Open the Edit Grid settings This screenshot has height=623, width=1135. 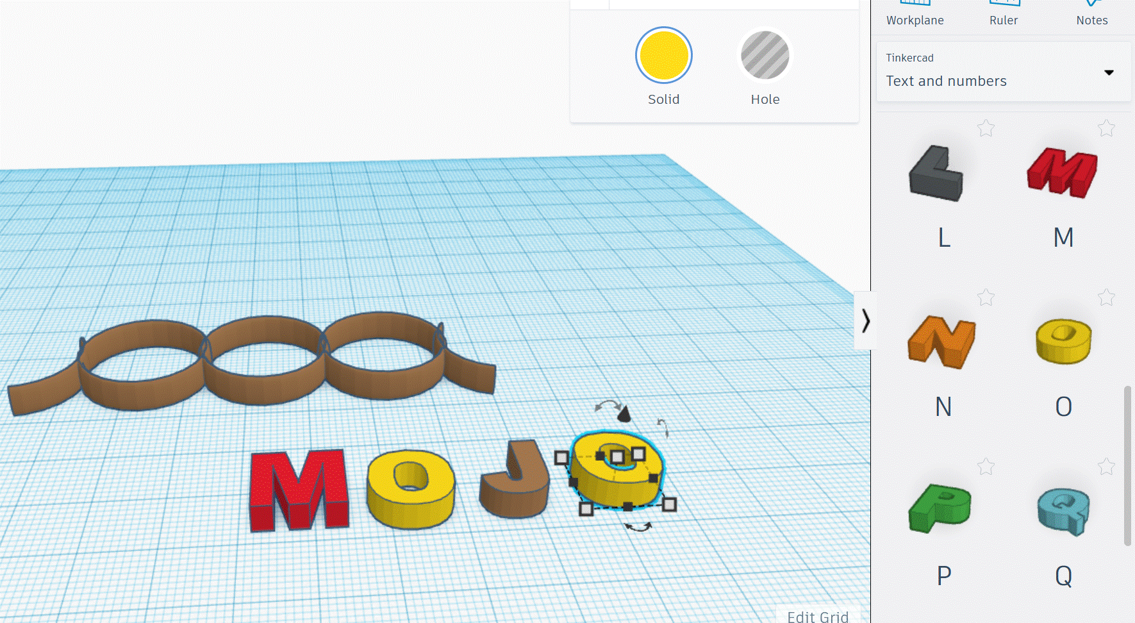click(x=818, y=617)
